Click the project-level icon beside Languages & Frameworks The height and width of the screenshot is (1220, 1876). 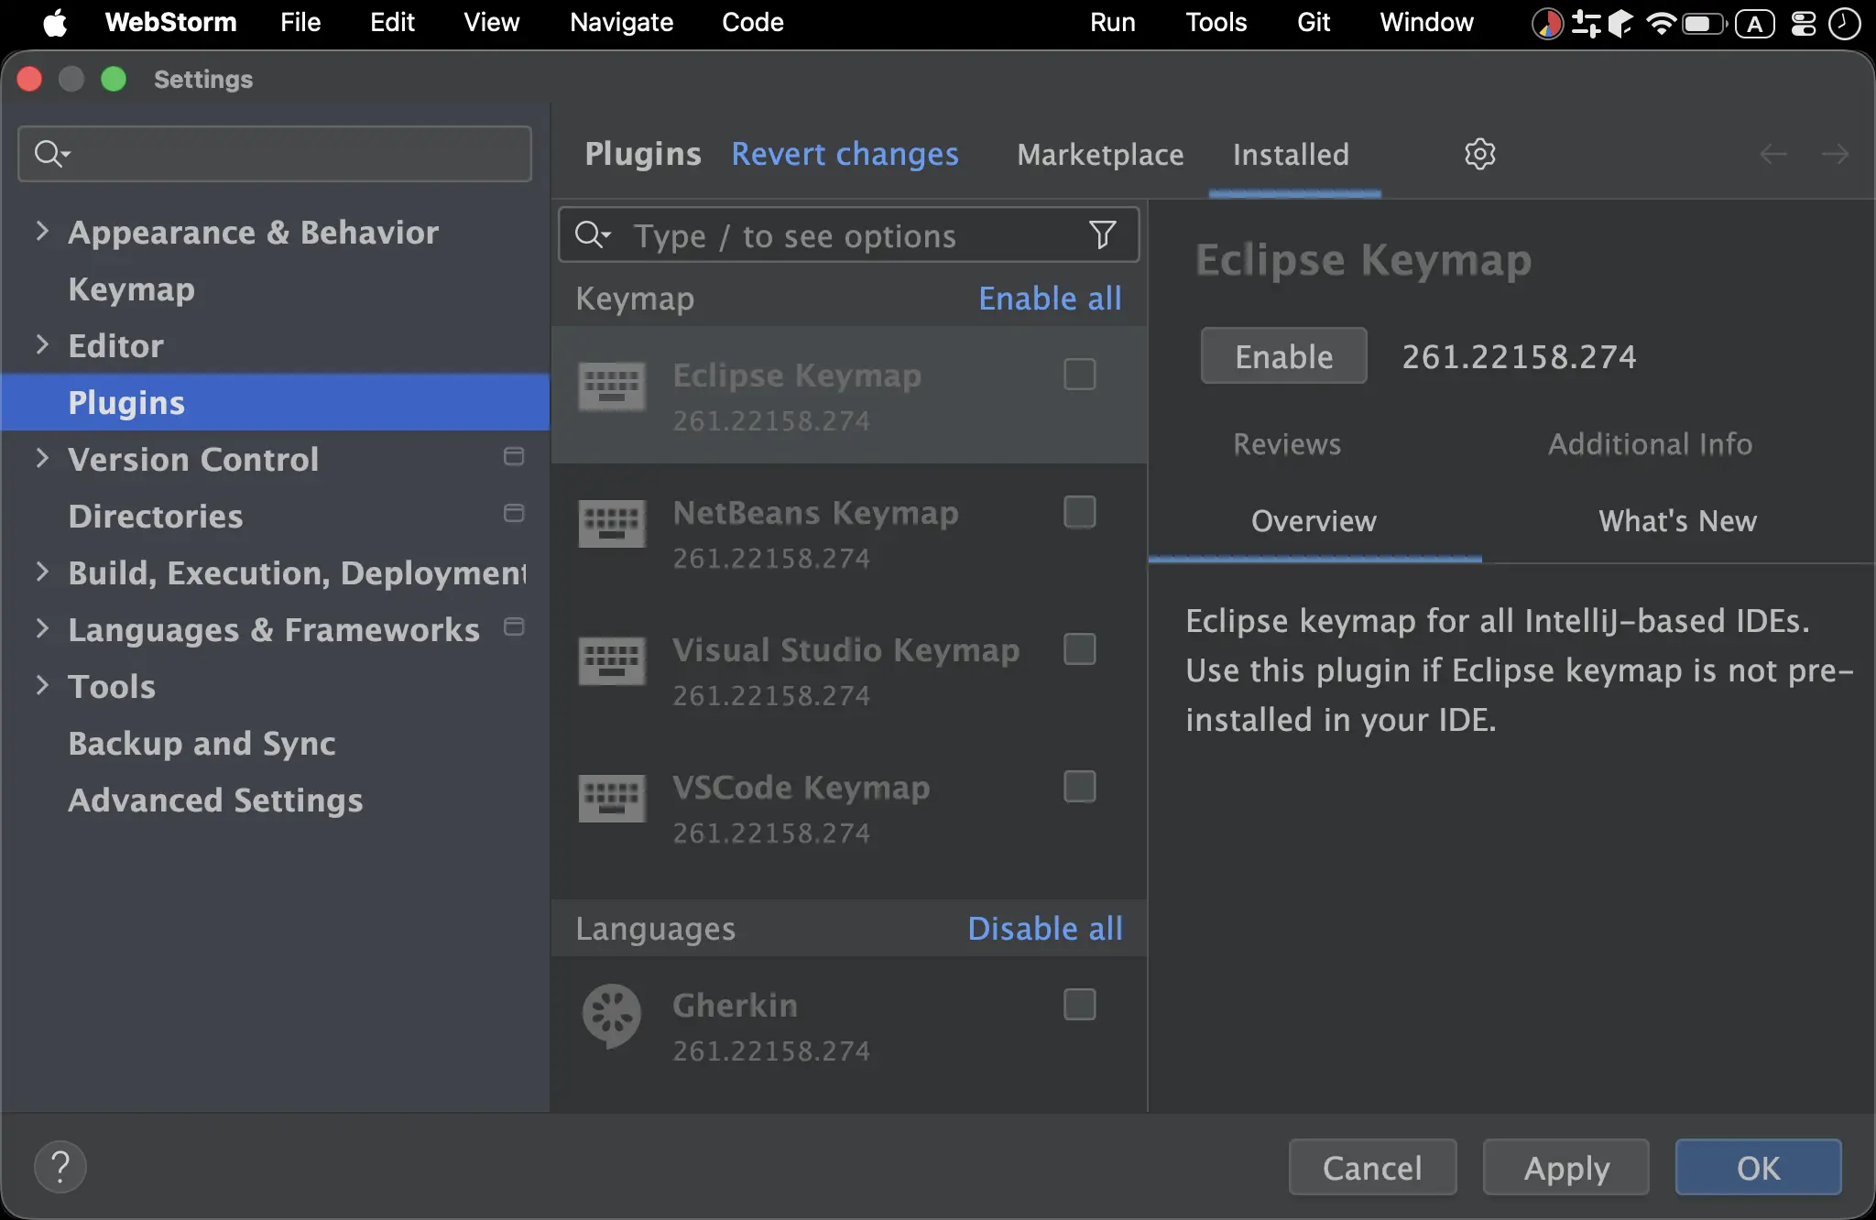pyautogui.click(x=514, y=626)
